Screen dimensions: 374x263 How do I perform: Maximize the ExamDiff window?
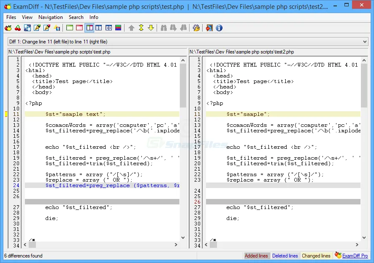tap(347, 5)
